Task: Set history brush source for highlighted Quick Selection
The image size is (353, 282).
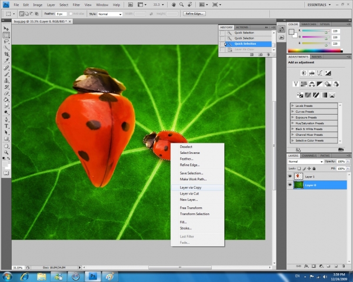Action: 222,44
